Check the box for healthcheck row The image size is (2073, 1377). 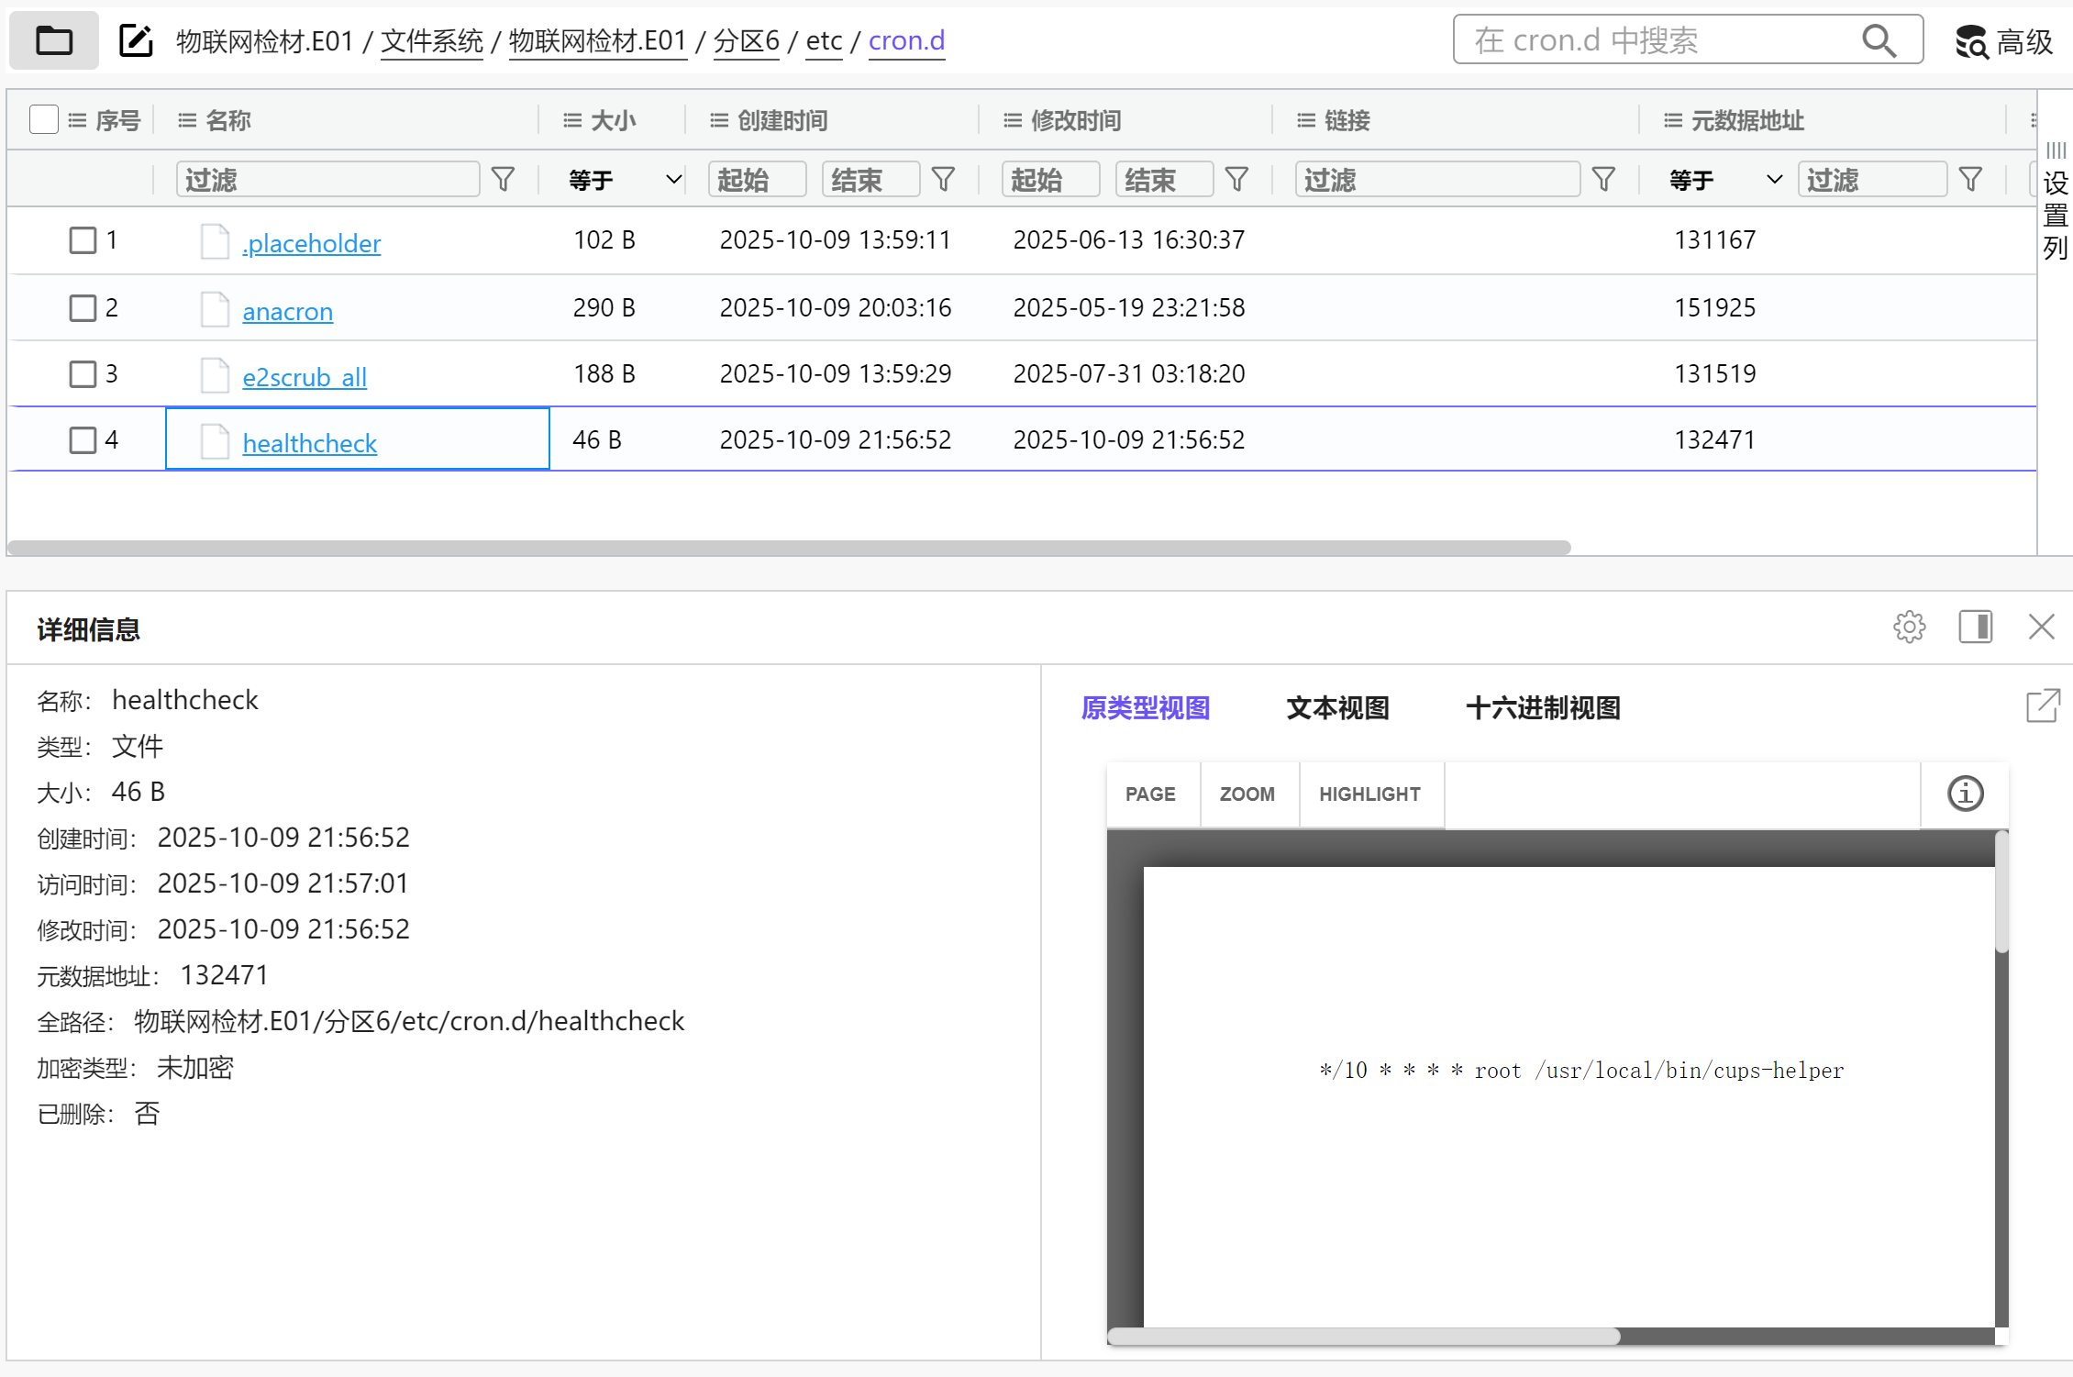(83, 440)
